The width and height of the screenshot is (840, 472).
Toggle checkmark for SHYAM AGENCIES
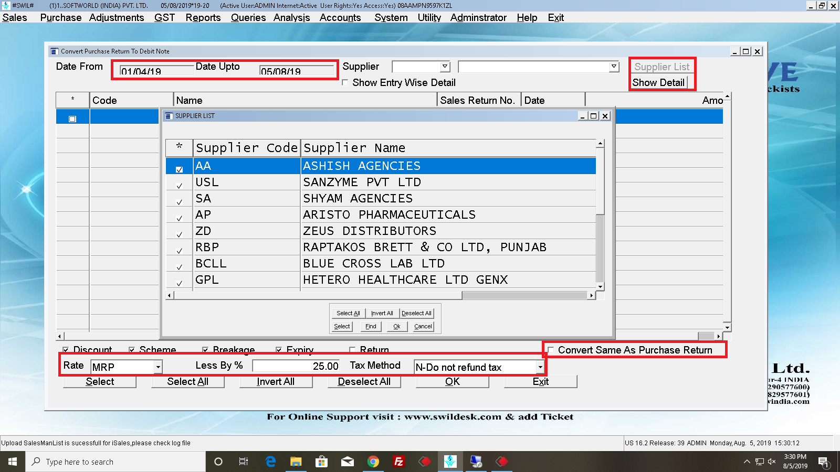[x=179, y=202]
